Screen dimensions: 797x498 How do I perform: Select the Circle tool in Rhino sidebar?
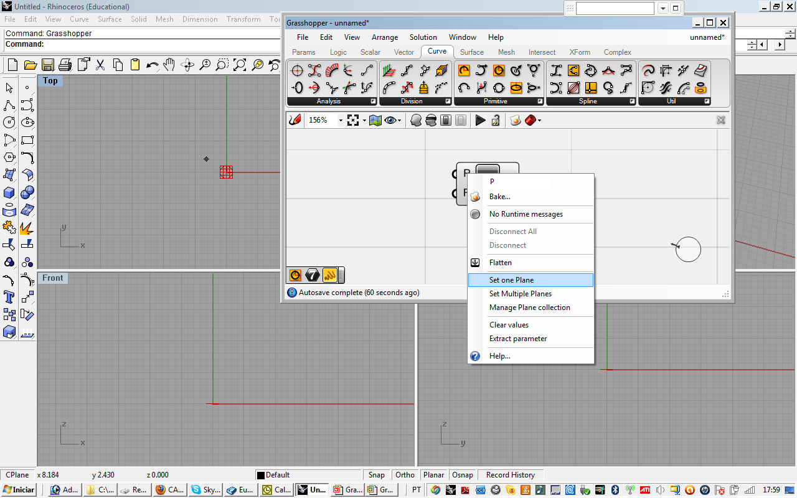[x=9, y=123]
